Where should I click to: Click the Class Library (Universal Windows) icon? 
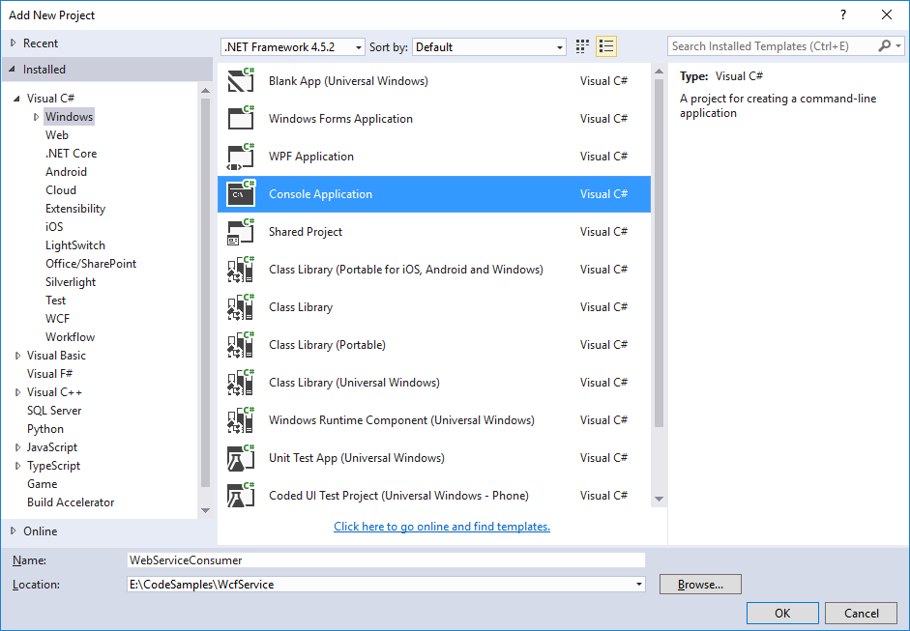[x=241, y=383]
